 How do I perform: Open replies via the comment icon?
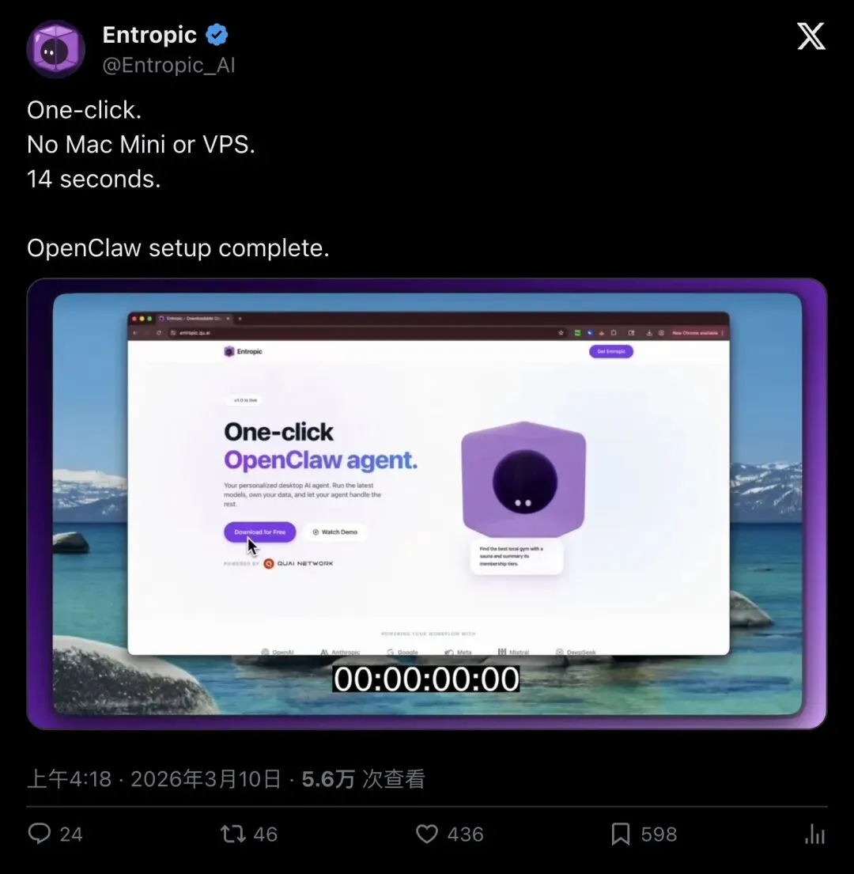point(40,834)
